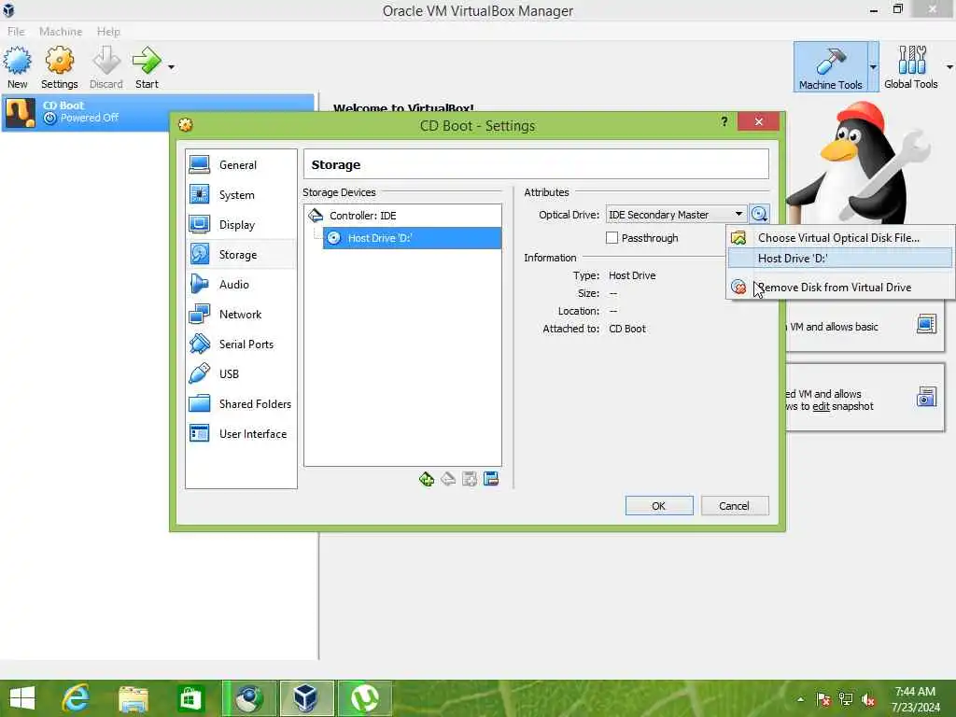Open File Explorer from taskbar
The width and height of the screenshot is (956, 717).
click(x=133, y=698)
